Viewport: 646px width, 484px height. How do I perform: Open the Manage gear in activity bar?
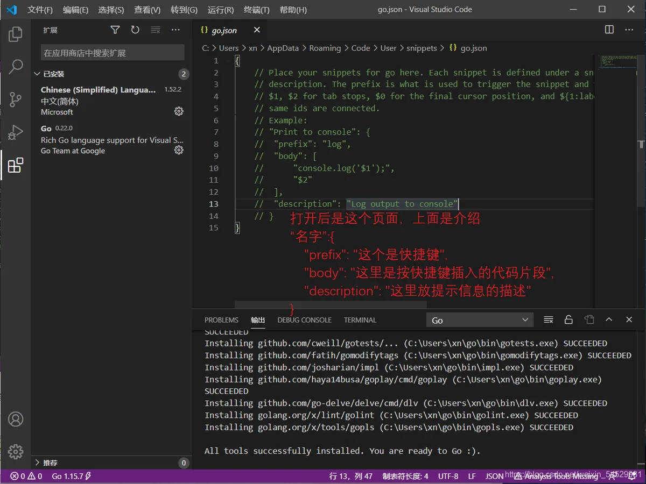16,451
